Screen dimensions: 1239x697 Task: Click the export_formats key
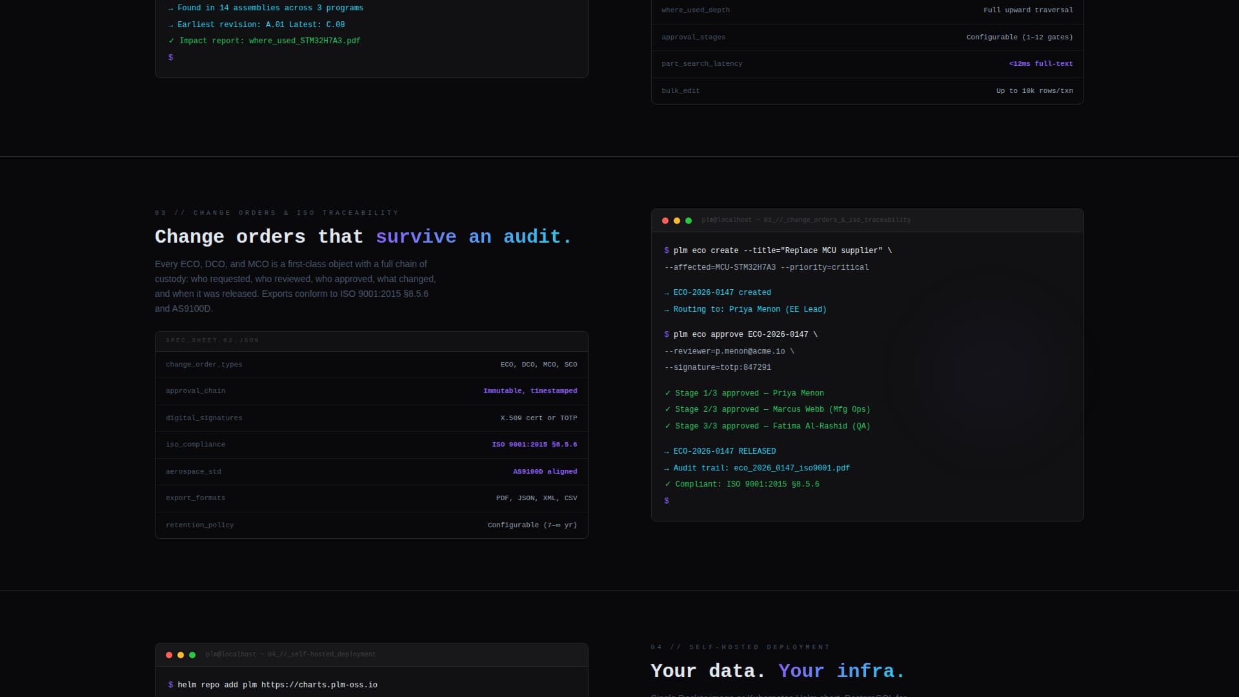pos(196,498)
